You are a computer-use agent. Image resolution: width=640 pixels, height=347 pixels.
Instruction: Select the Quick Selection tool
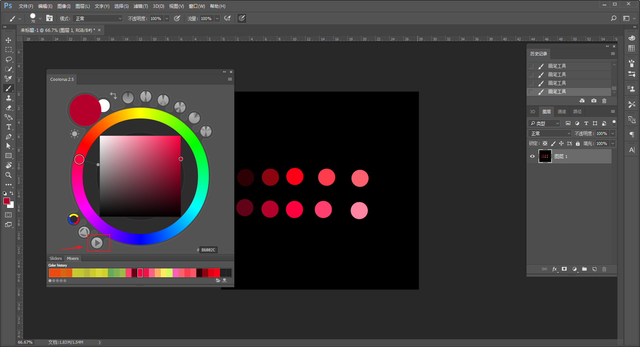click(x=9, y=69)
